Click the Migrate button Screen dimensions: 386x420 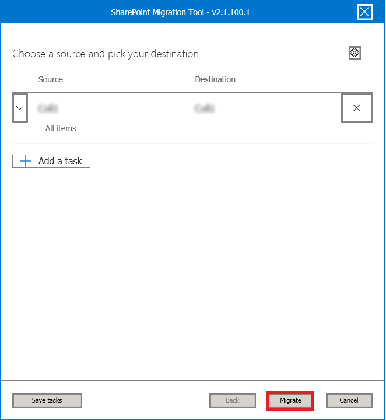290,400
